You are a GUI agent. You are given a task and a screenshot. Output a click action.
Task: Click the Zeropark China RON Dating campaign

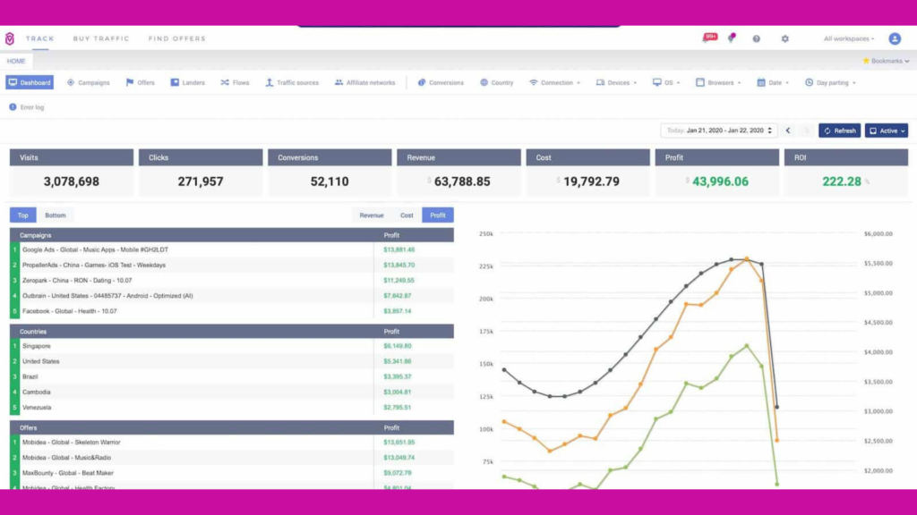point(232,280)
